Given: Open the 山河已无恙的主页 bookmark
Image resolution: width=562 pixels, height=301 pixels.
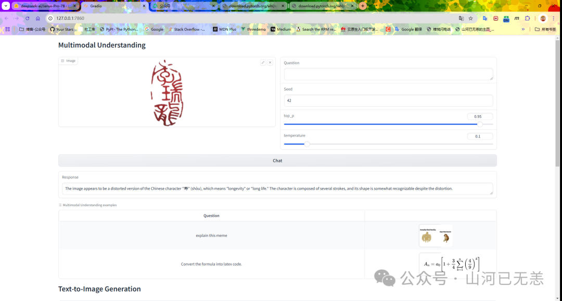Looking at the screenshot, I should [475, 29].
